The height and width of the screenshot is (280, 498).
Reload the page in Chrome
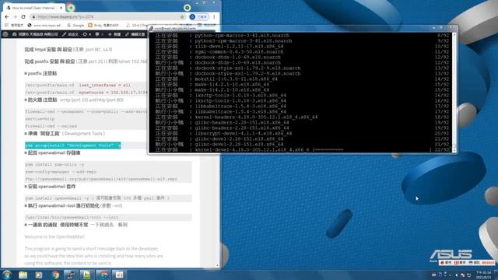tap(23, 16)
